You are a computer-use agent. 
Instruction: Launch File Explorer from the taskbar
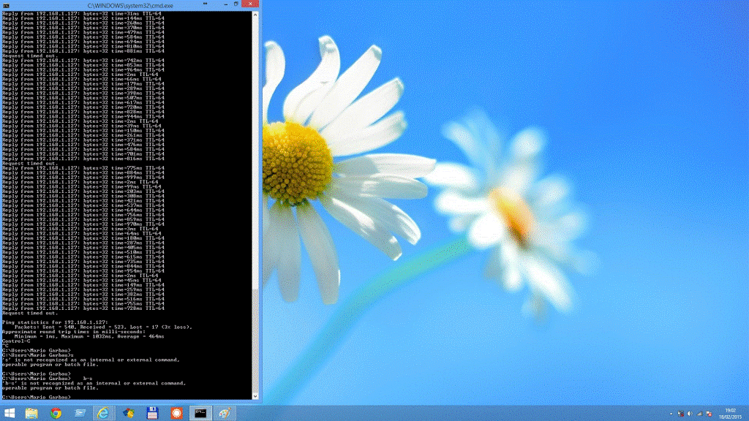(x=31, y=413)
